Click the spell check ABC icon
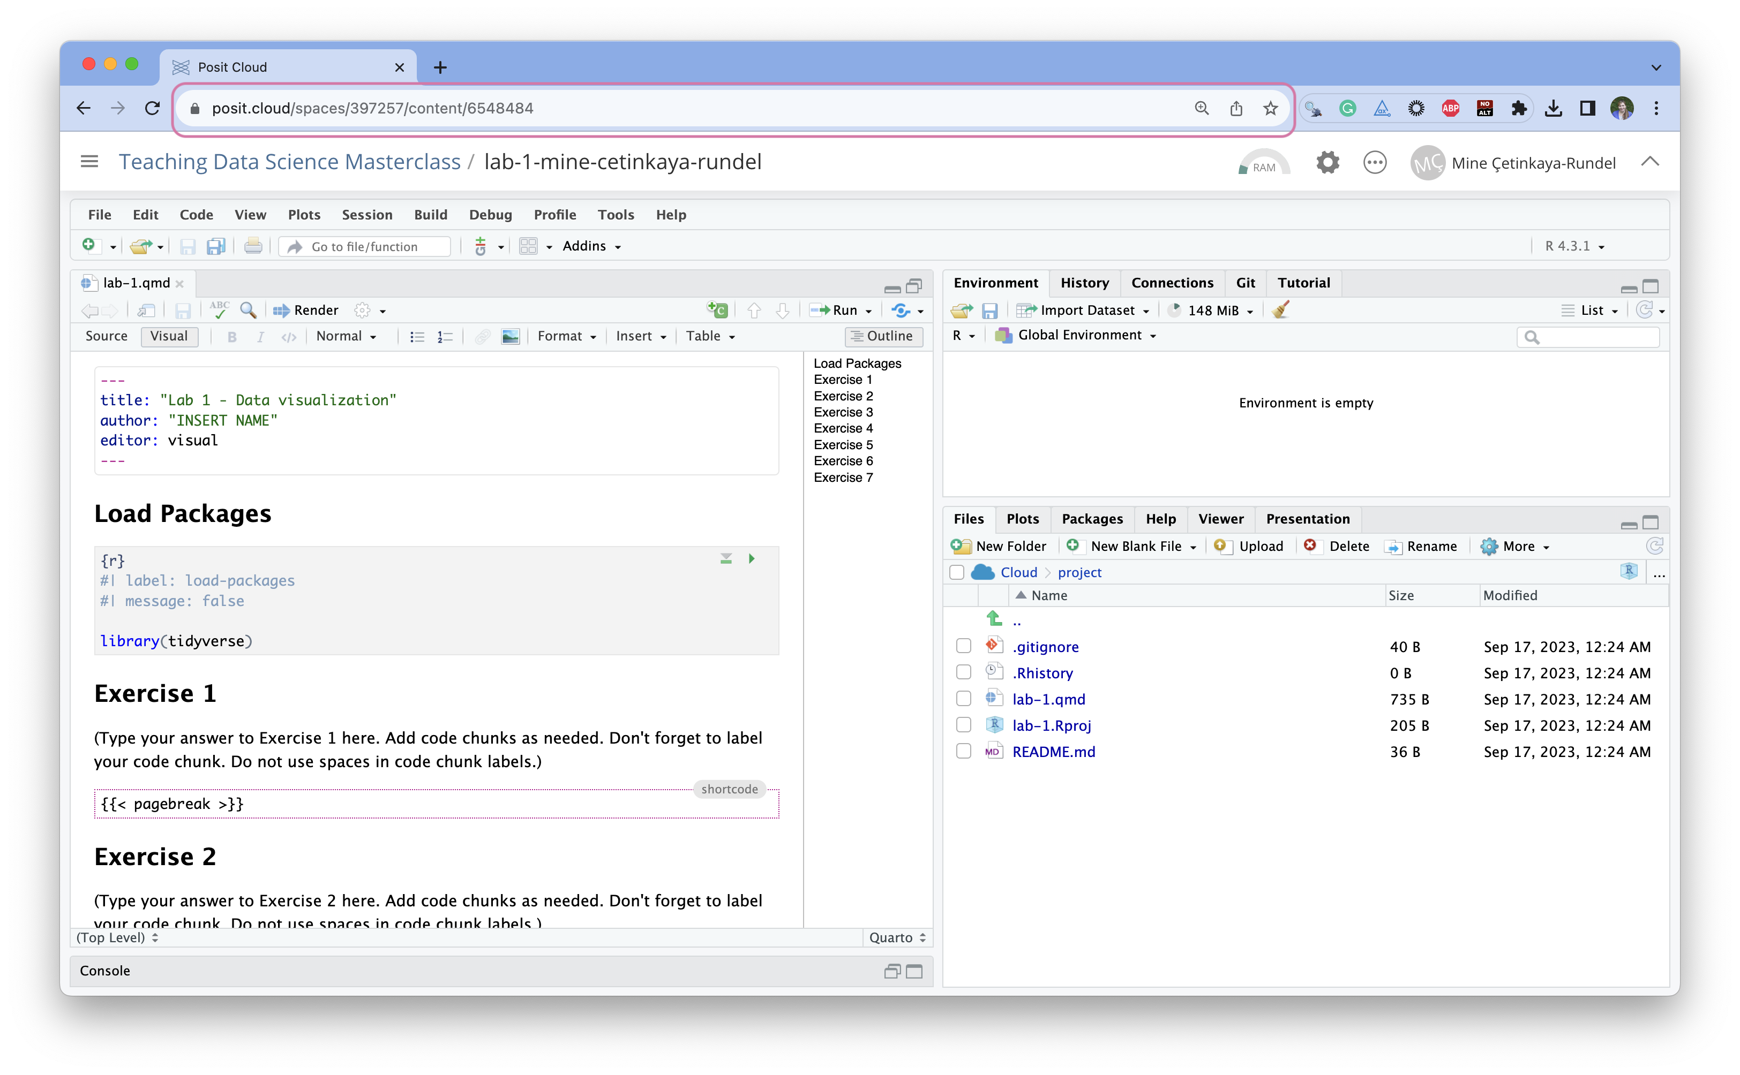 pos(219,310)
